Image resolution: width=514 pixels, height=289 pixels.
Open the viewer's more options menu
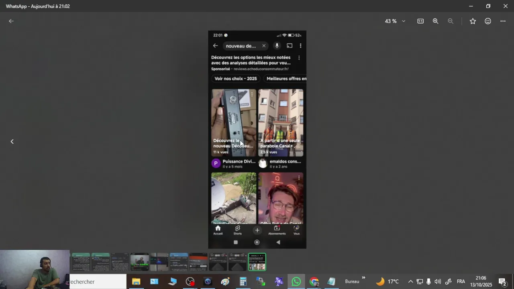[x=503, y=21]
